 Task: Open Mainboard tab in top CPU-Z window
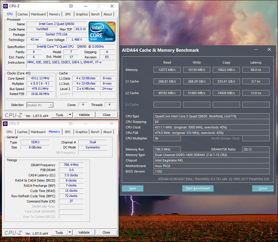tap(38, 14)
